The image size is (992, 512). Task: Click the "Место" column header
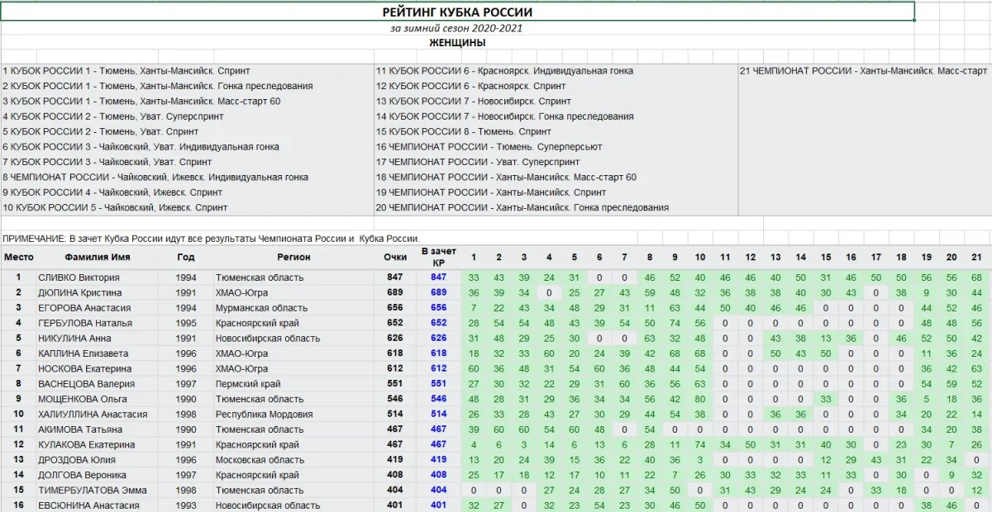coord(19,257)
